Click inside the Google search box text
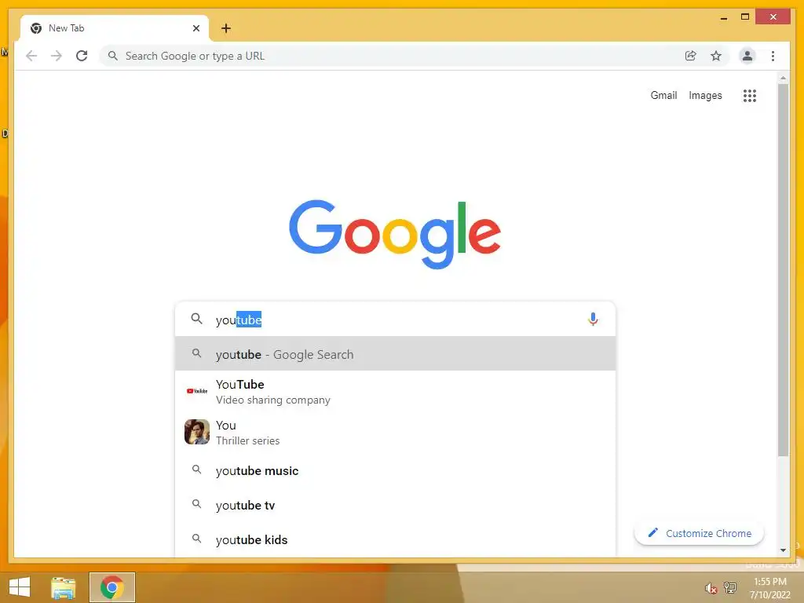 (x=395, y=320)
